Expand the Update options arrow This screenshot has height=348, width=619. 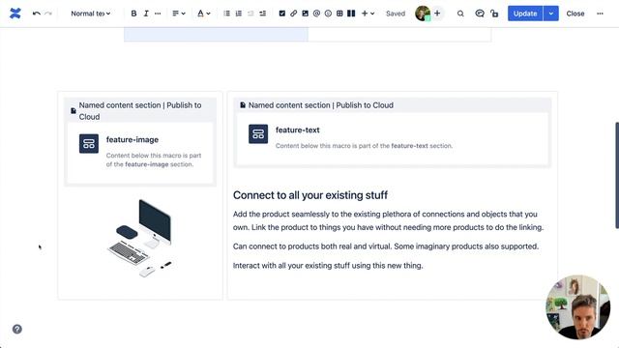(x=551, y=14)
